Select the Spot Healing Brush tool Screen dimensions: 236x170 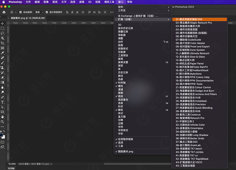pos(2,58)
